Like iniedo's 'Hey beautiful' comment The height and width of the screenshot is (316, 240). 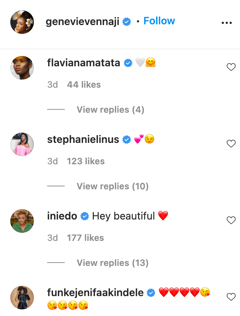pyautogui.click(x=231, y=220)
